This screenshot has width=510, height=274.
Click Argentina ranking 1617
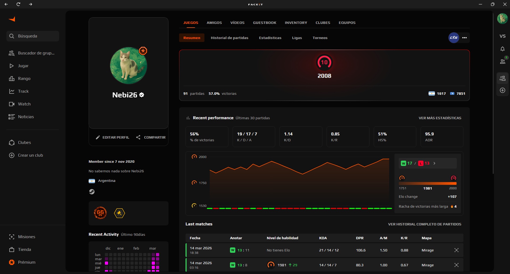pyautogui.click(x=437, y=93)
